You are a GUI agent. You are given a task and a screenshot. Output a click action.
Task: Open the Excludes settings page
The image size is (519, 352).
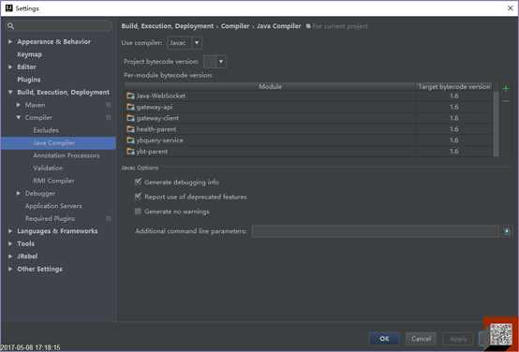(46, 130)
